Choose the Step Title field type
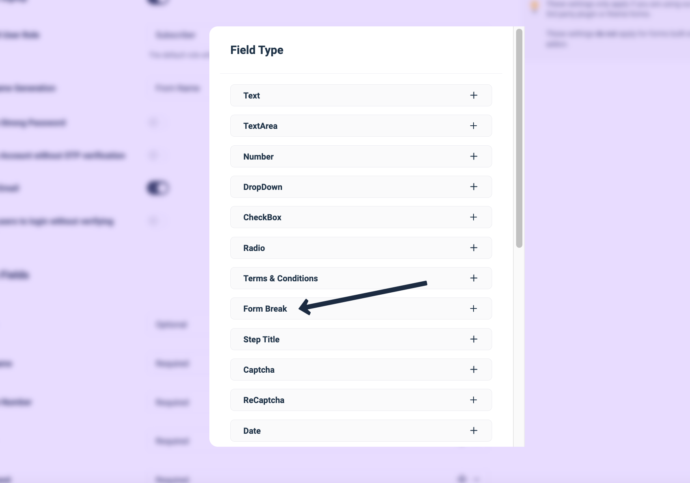The image size is (690, 483). (x=261, y=340)
